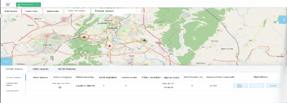Locate the alarm on map
287x103 pixels.
274,85
